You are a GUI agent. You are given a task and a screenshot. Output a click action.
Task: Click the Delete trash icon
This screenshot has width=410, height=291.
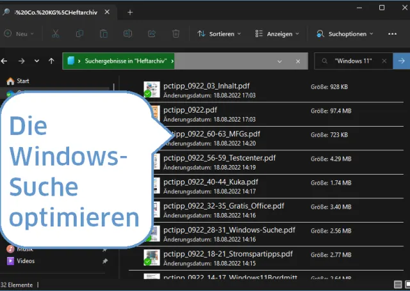click(x=176, y=34)
